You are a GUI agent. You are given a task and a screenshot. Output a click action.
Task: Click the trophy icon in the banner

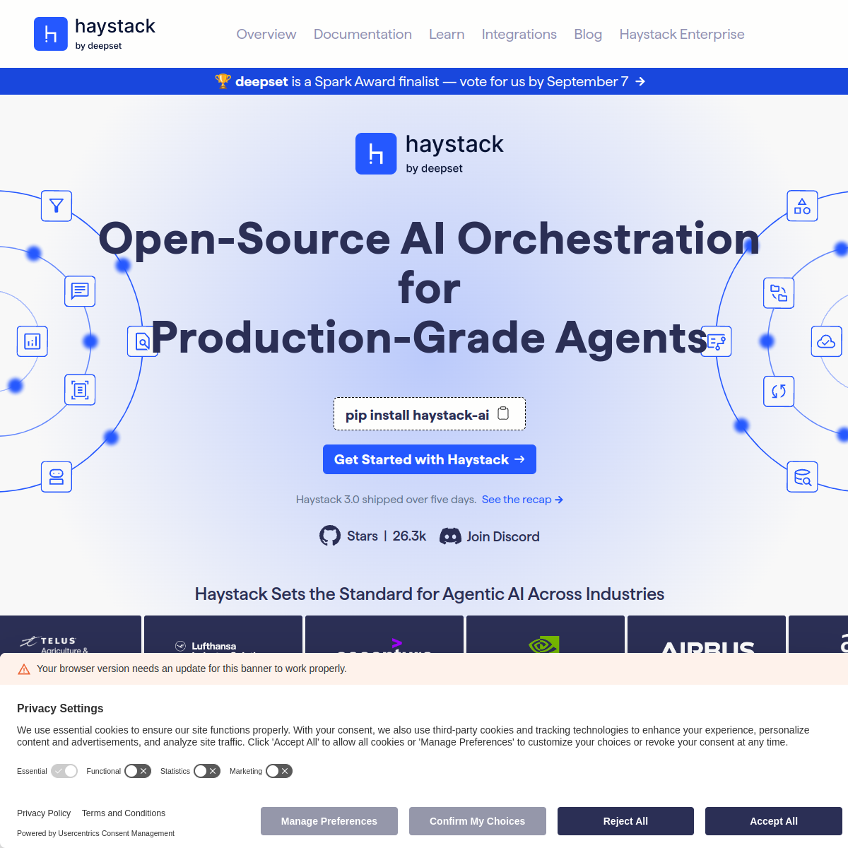(x=223, y=81)
